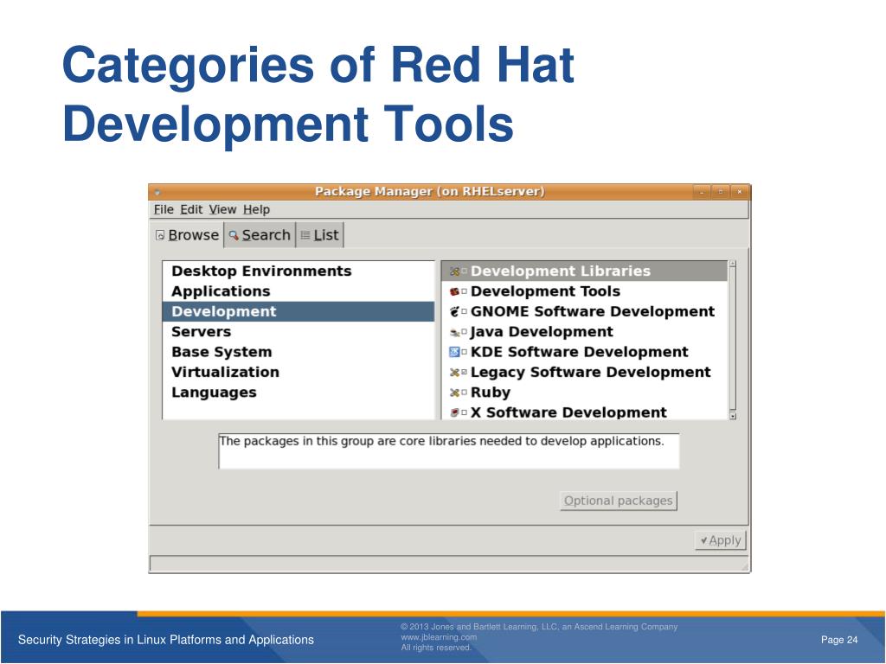Click the Apply button
886x664 pixels.
(721, 540)
